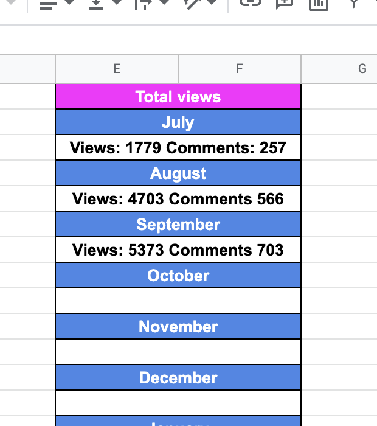Open the text rotation dropdown
This screenshot has height=426, width=377.
(x=201, y=4)
